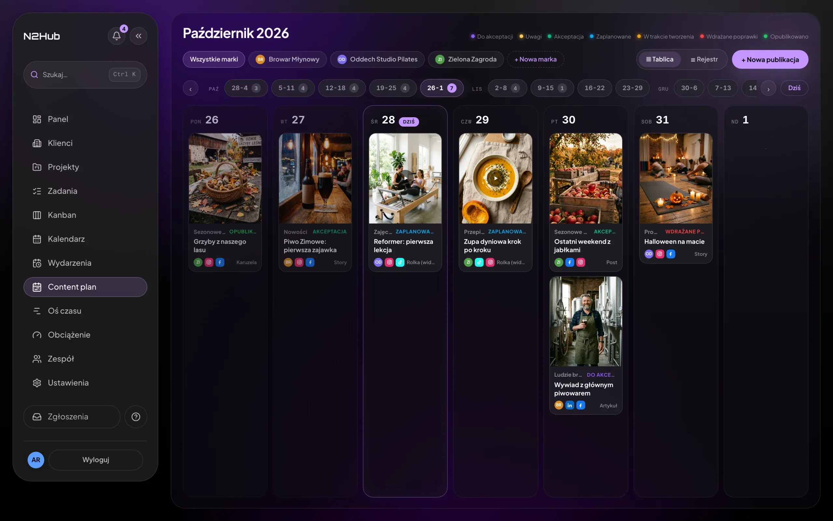This screenshot has width=833, height=521.
Task: Open Panel in the sidebar
Action: click(x=85, y=119)
